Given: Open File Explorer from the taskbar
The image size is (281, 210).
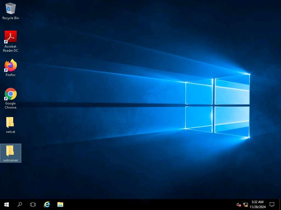Looking at the screenshot, I should 60,205.
